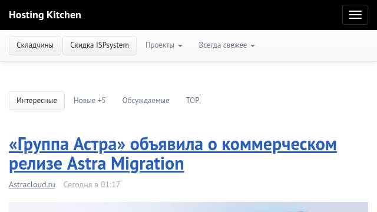Image resolution: width=377 pixels, height=212 pixels.
Task: Open the Складчины section
Action: 35,45
